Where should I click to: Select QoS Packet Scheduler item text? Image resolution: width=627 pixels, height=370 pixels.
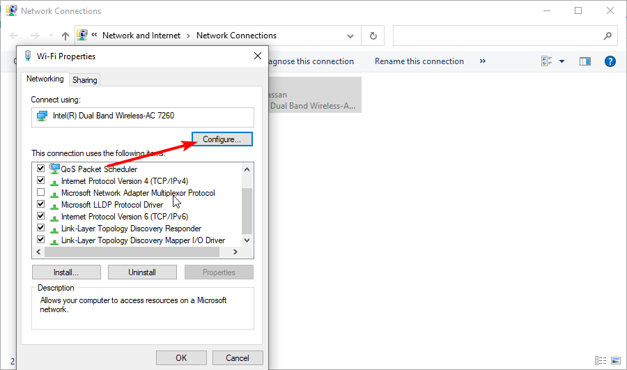coord(99,169)
